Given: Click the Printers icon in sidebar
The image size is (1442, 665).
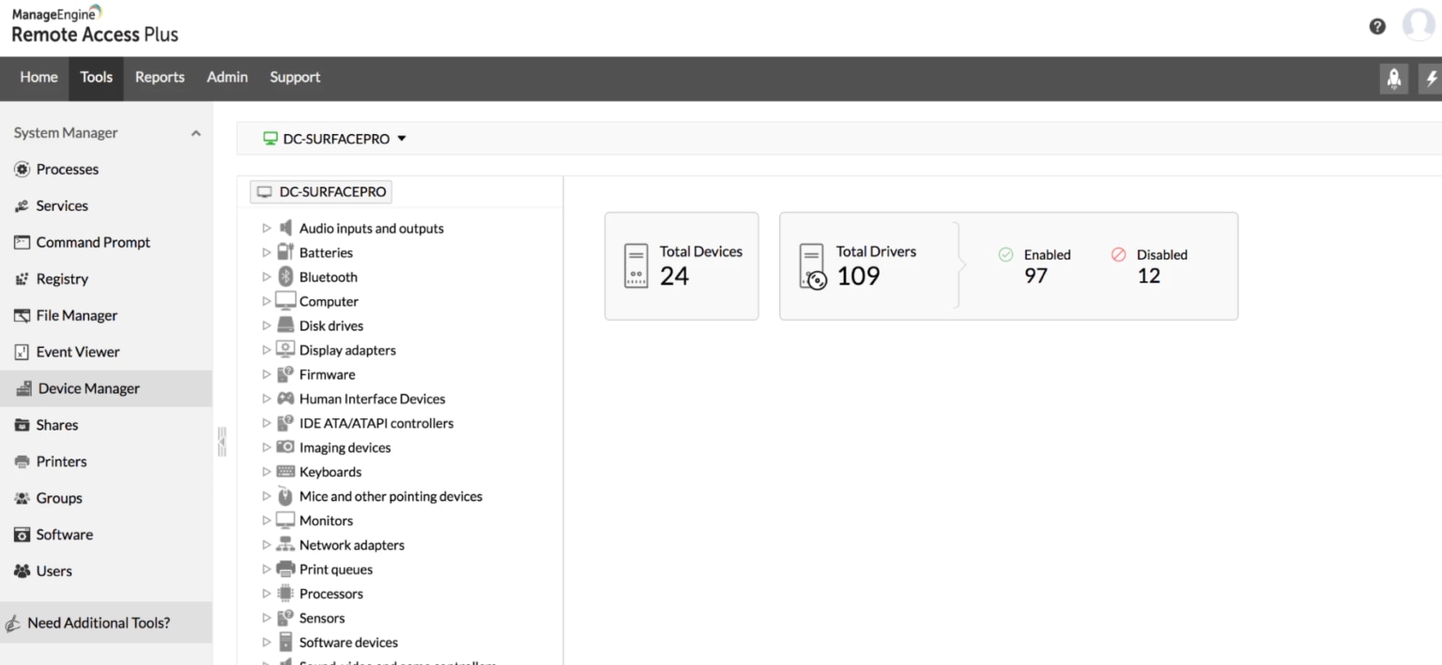Looking at the screenshot, I should [x=22, y=461].
